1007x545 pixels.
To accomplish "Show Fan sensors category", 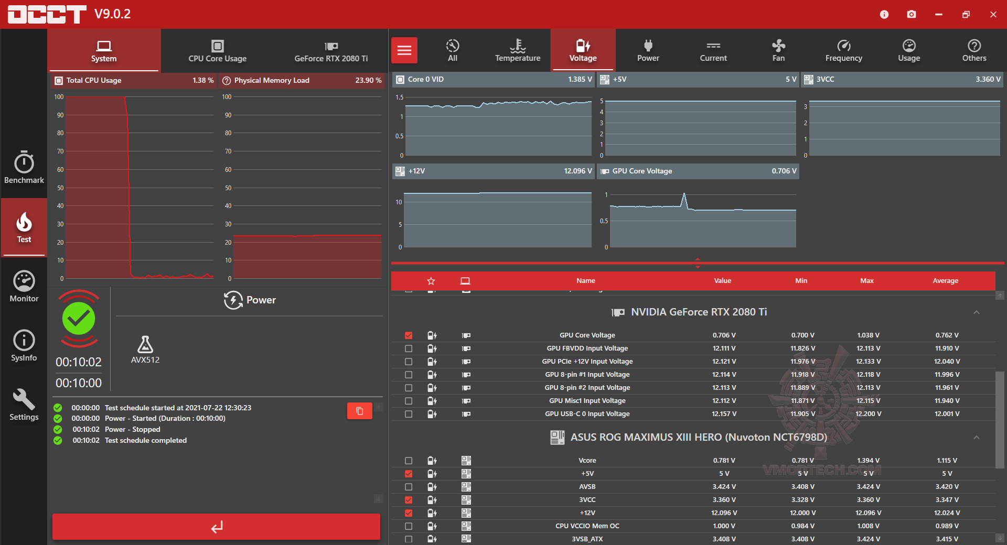I will point(778,50).
